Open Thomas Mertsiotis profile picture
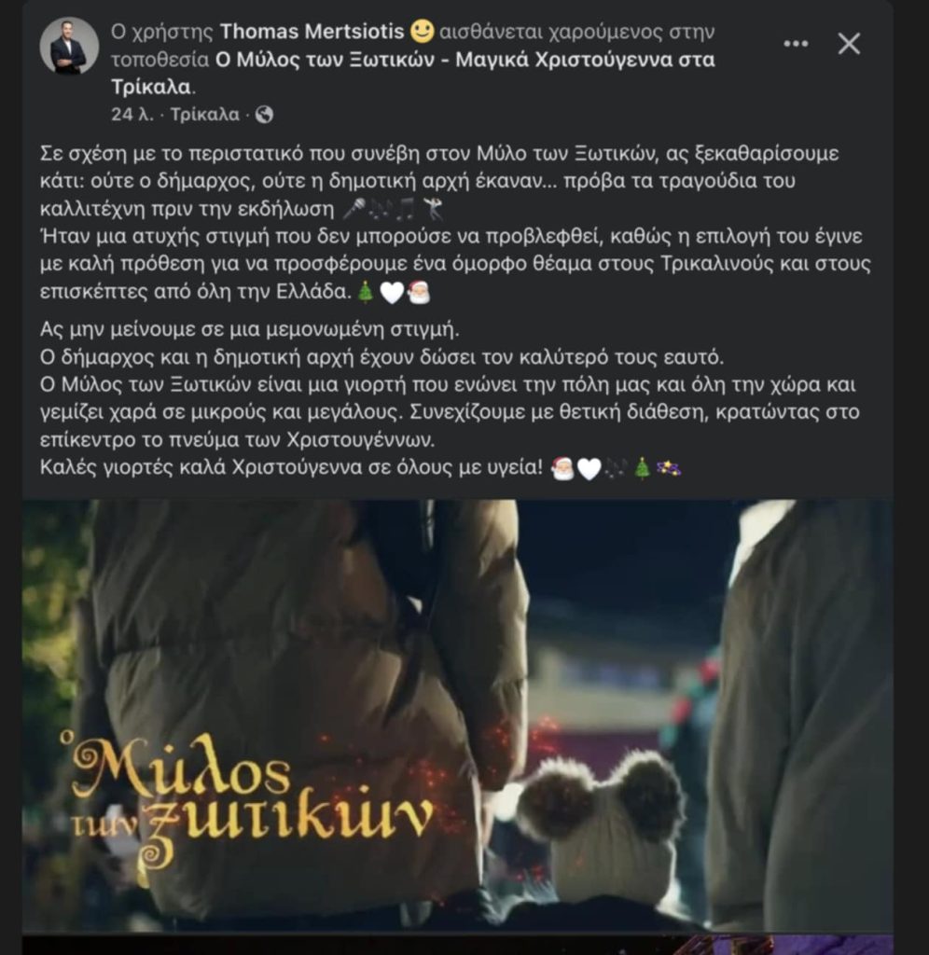 [69, 46]
